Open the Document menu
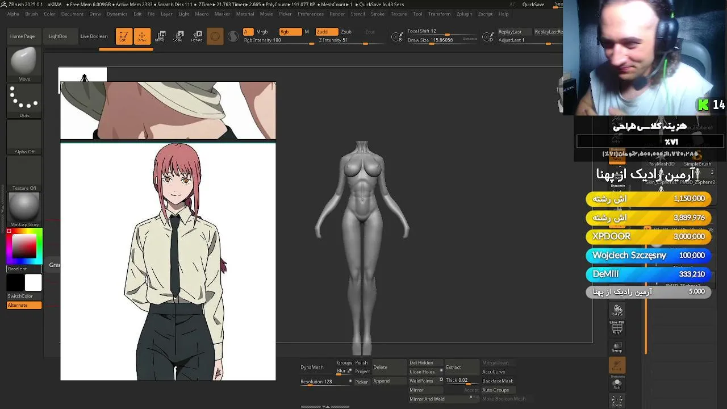The image size is (727, 409). click(72, 14)
